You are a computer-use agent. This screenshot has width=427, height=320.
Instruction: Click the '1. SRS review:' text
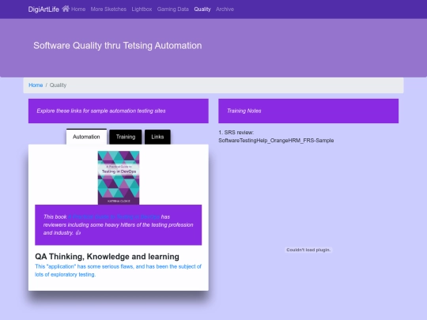point(236,133)
